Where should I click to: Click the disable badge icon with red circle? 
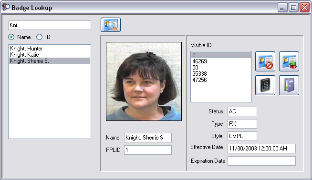265,61
